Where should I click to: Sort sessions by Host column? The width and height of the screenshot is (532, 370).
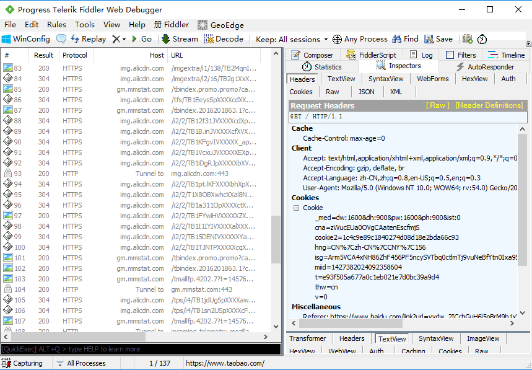pos(130,55)
